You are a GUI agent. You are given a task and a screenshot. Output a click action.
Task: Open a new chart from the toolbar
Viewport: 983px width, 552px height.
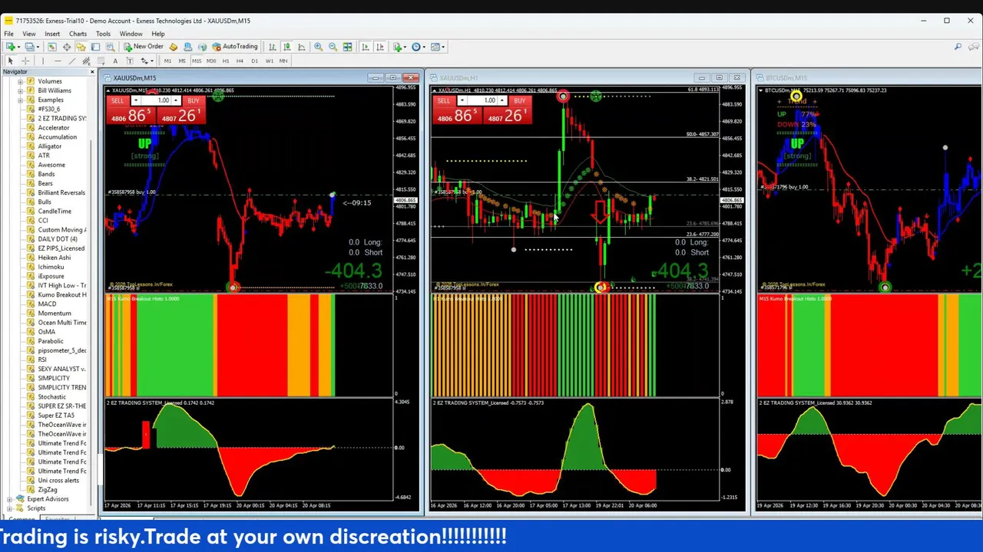point(12,47)
